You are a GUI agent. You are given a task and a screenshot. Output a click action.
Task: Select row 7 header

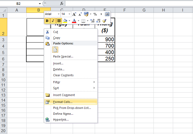click(4, 64)
